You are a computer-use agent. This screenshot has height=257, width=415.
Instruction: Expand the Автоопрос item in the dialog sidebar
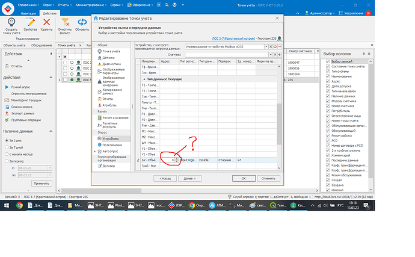[95, 152]
